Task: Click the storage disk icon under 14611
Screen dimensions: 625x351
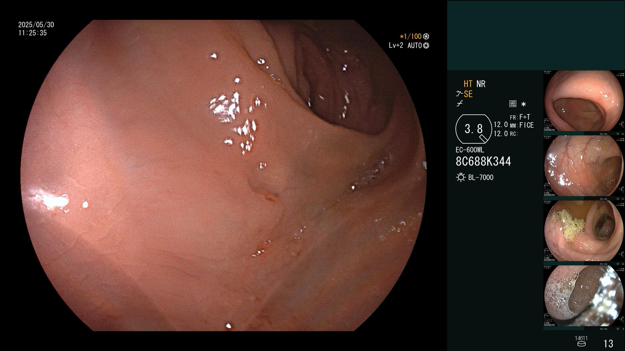Action: (581, 344)
